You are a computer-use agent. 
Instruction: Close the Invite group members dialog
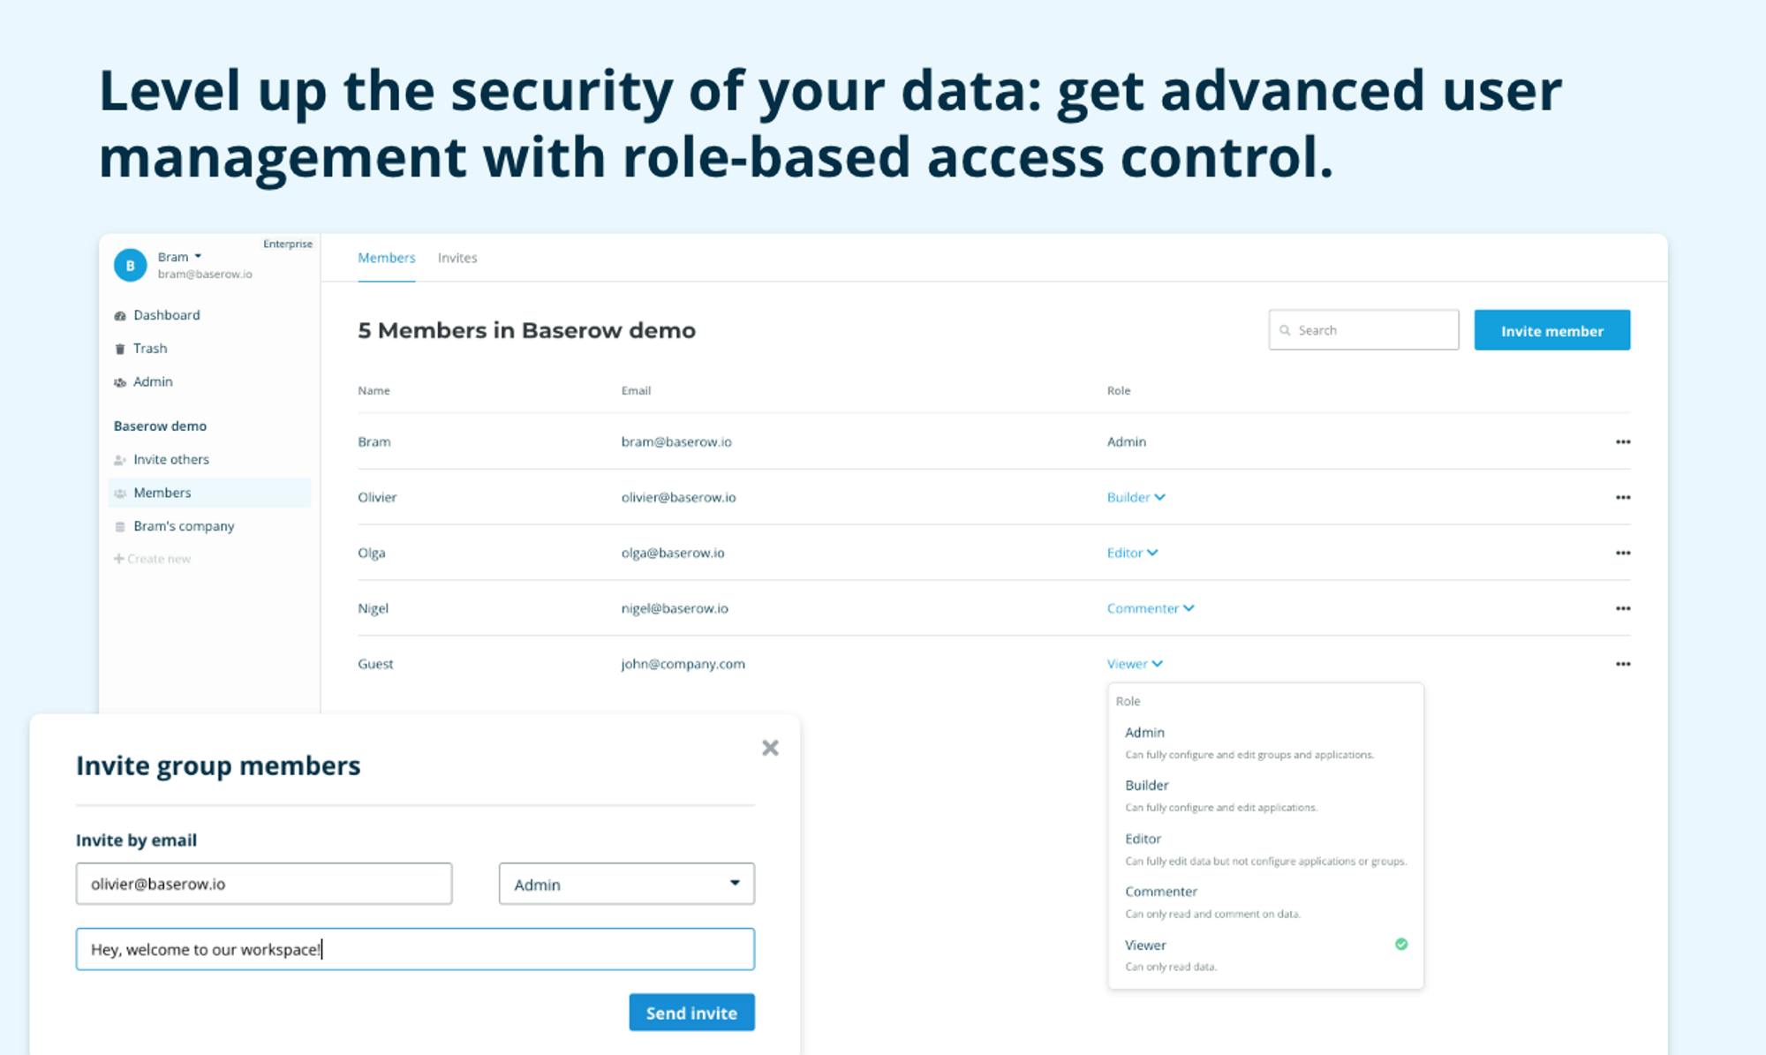point(770,748)
